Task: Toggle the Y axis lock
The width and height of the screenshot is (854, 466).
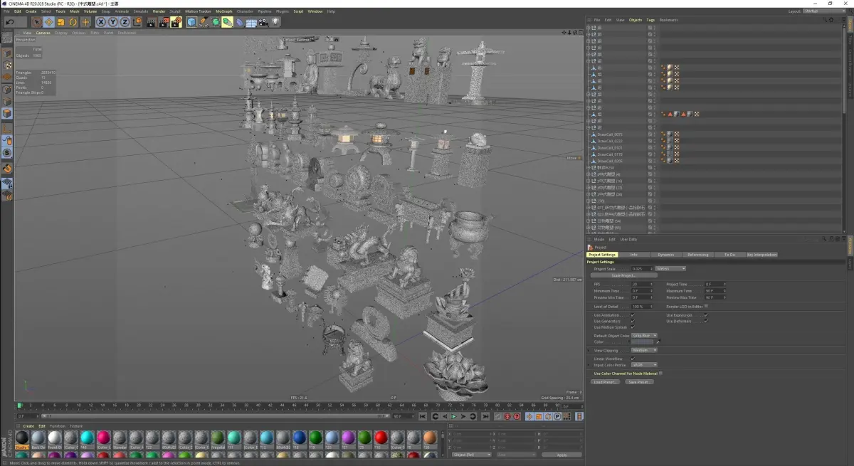Action: (x=112, y=22)
